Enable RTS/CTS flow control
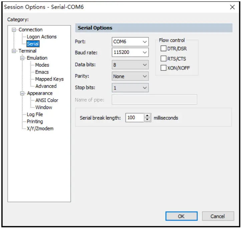The height and width of the screenshot is (229, 242). [164, 59]
